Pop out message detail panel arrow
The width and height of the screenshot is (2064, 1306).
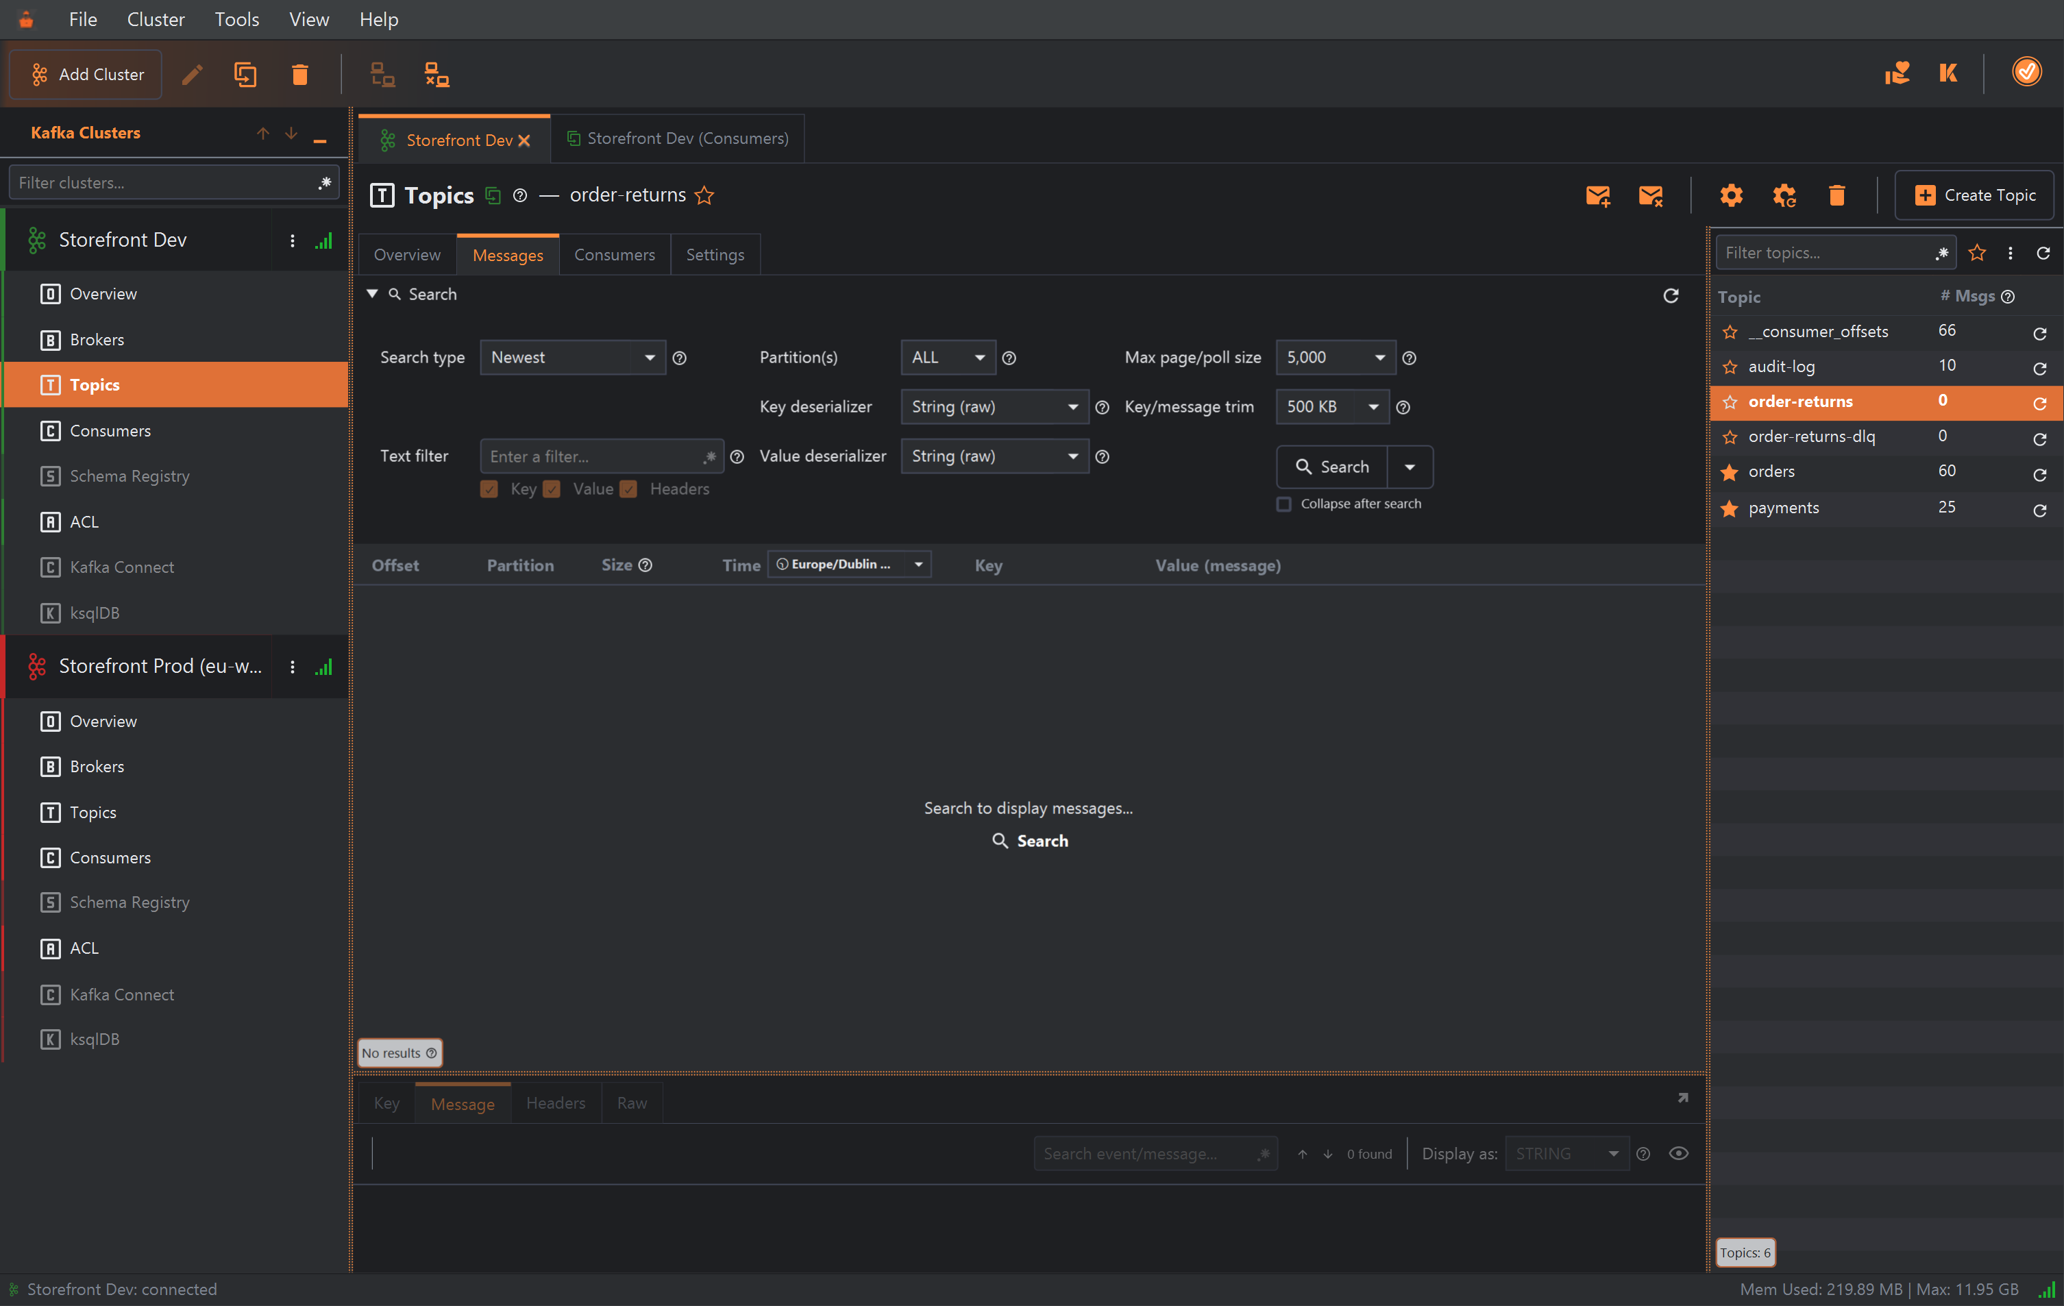pyautogui.click(x=1682, y=1098)
